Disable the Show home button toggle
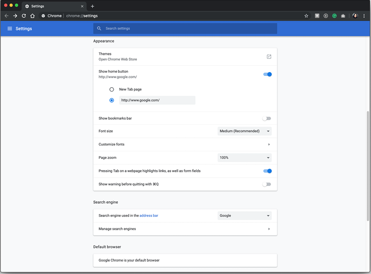This screenshot has width=371, height=274. pos(267,74)
